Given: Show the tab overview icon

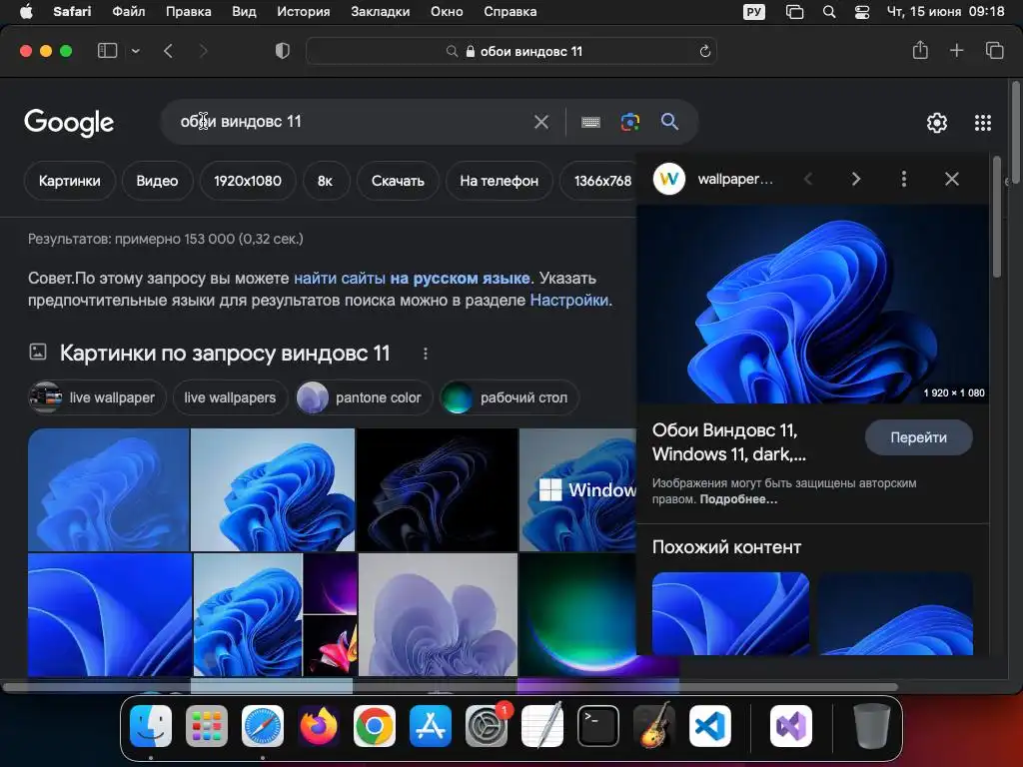Looking at the screenshot, I should 994,50.
